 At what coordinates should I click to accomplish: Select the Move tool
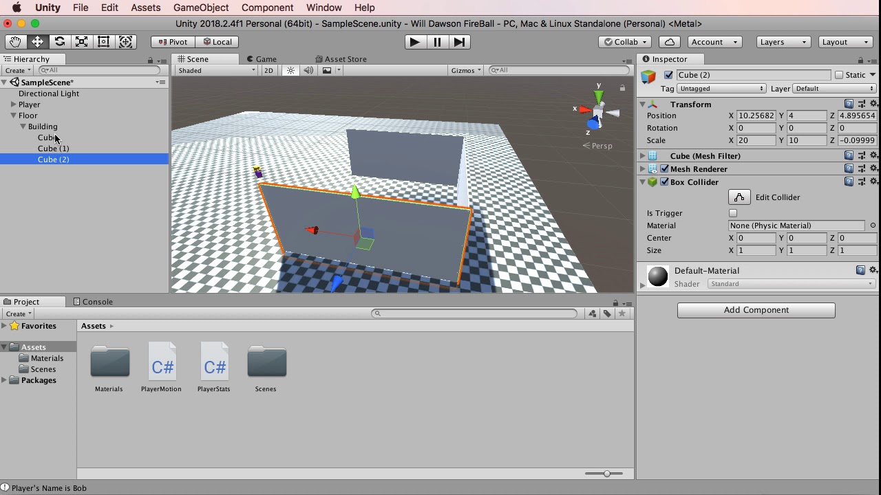37,42
